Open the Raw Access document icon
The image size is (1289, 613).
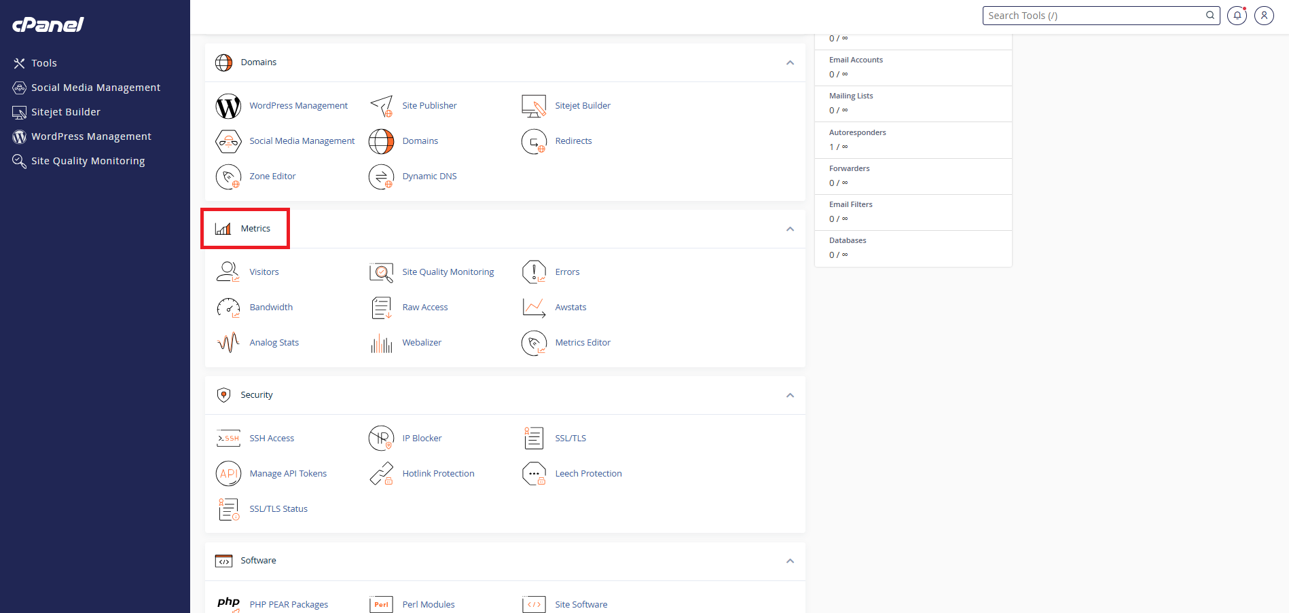click(x=382, y=308)
